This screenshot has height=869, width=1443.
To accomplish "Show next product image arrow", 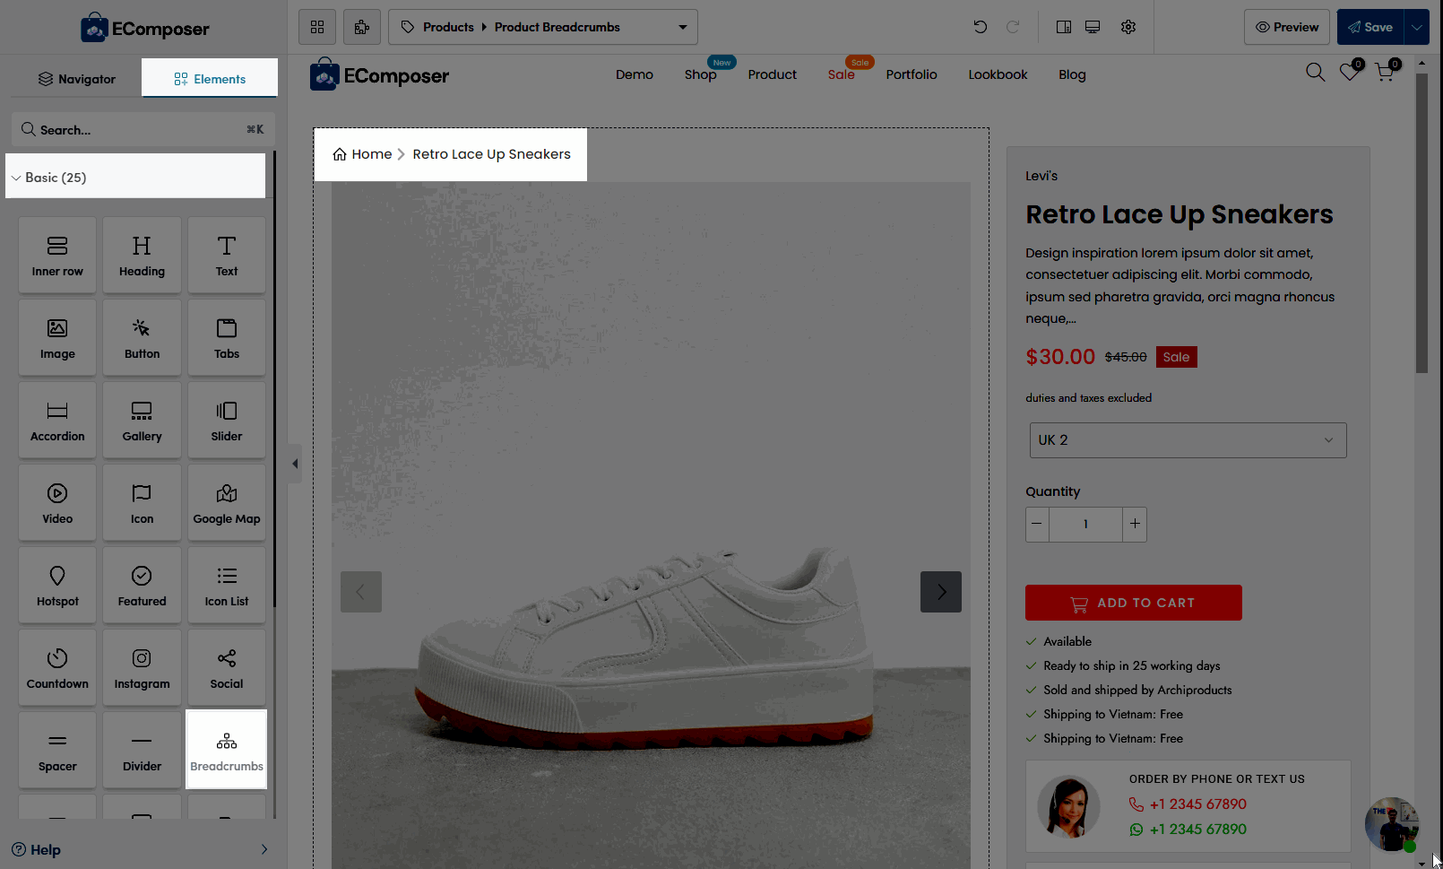I will click(x=941, y=592).
